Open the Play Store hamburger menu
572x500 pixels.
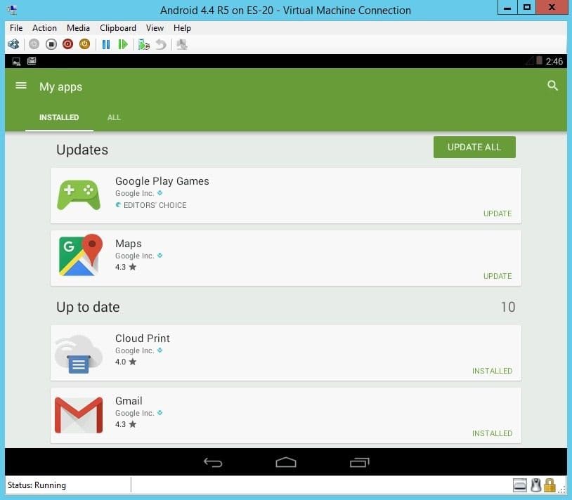pos(21,86)
